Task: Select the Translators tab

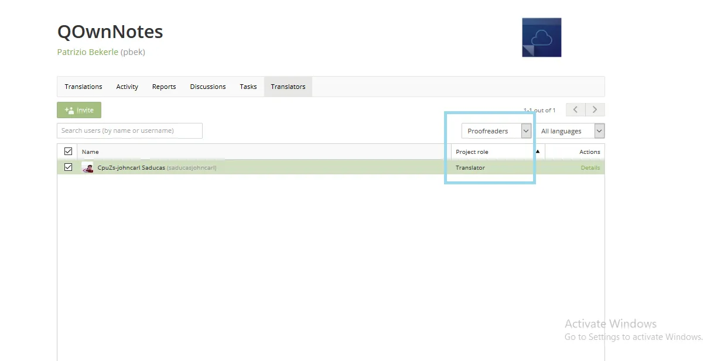Action: tap(288, 87)
